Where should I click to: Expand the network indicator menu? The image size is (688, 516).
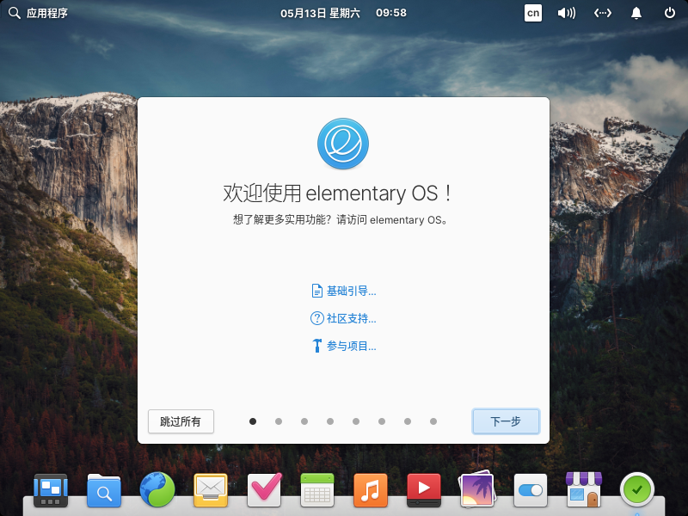click(x=603, y=13)
